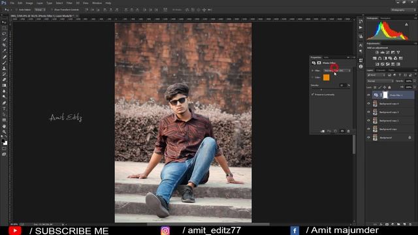
Task: Open the workspace Photography dropdown
Action: point(403,10)
